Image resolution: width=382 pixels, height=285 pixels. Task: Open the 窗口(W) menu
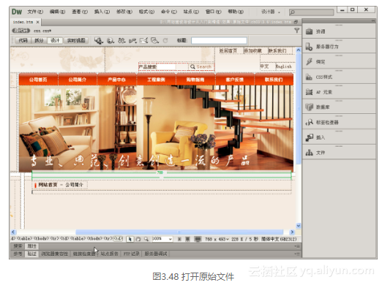coord(214,12)
